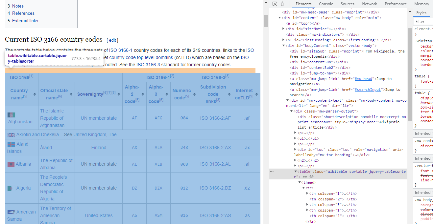Follow the #searchInput href in DOM
The width and height of the screenshot is (433, 224).
tap(368, 90)
